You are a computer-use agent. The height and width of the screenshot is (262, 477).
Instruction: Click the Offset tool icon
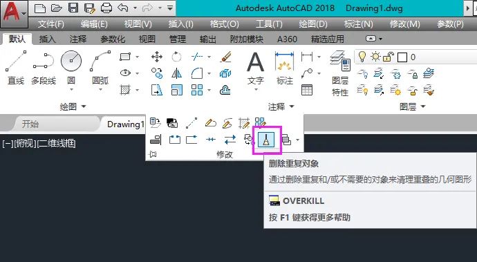click(225, 90)
